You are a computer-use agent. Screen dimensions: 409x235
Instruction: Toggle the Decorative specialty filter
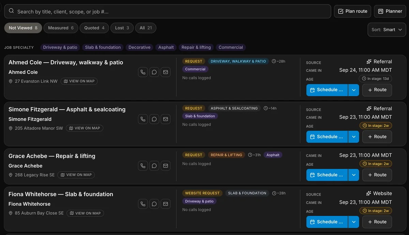point(139,47)
